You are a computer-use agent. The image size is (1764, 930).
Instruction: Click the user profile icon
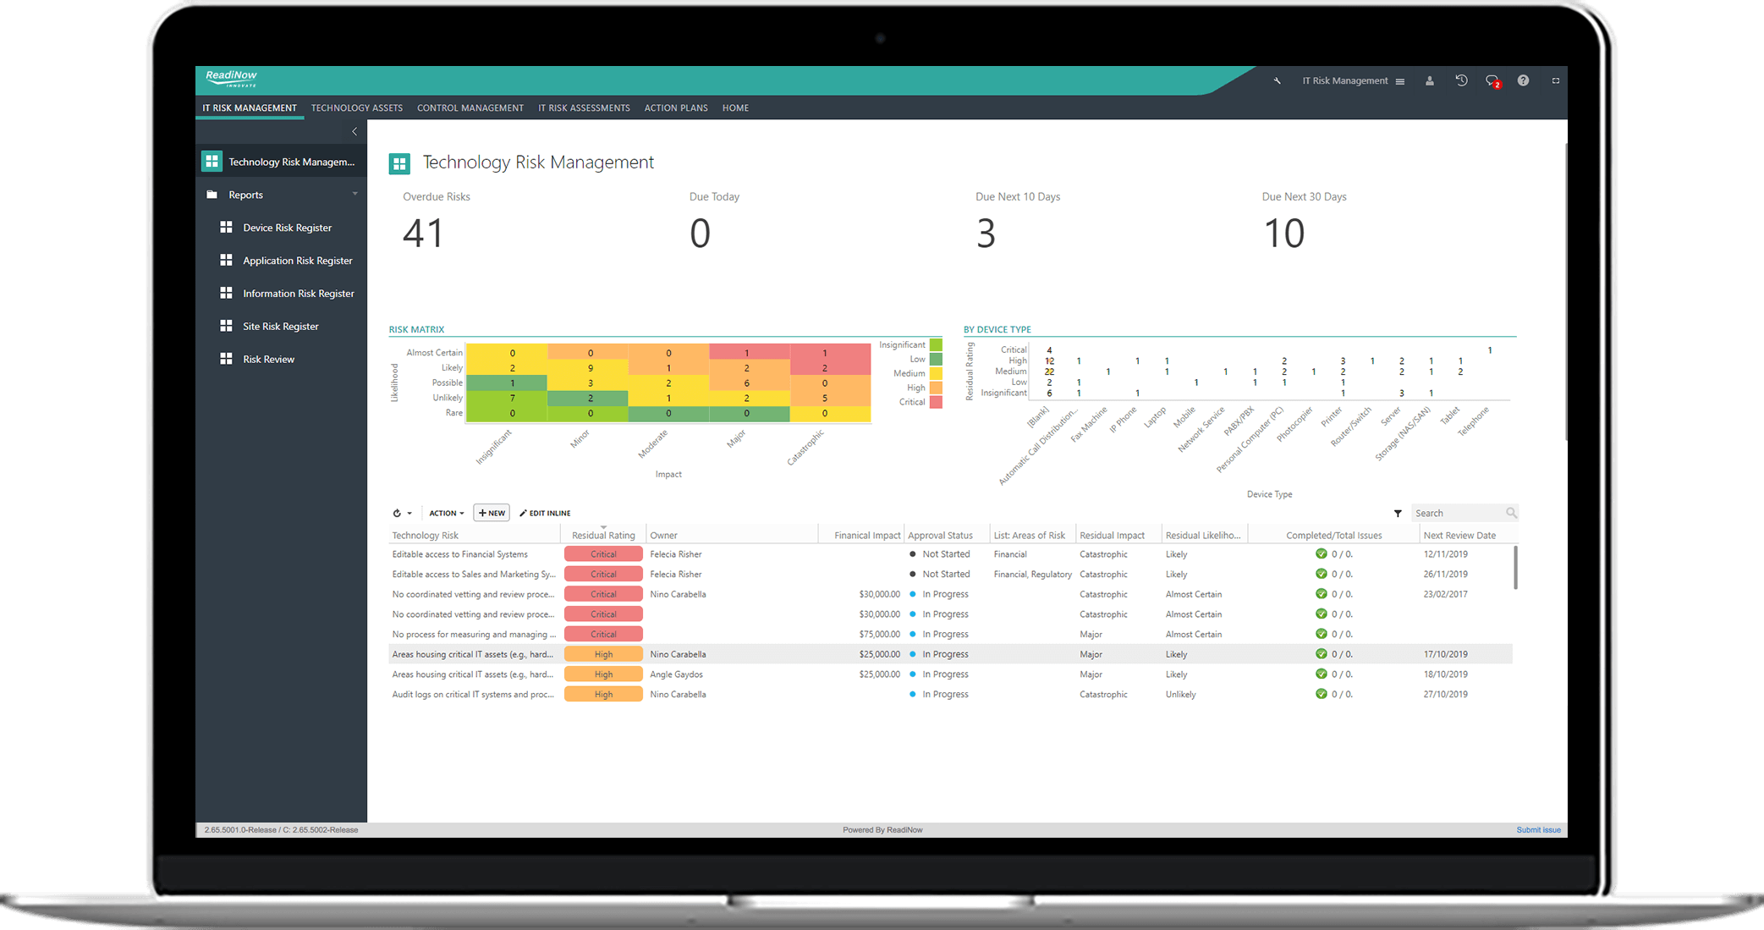pos(1429,81)
